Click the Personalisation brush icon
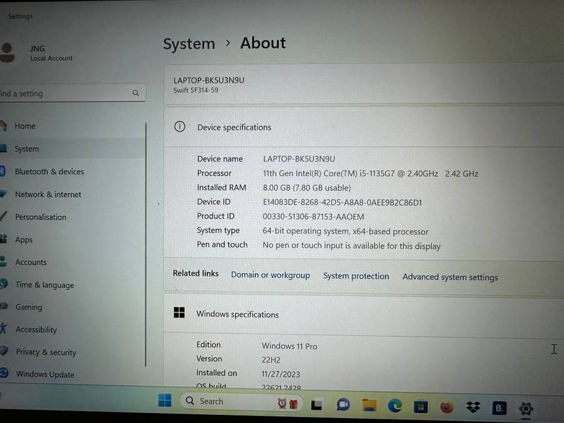564x423 pixels. 5,217
